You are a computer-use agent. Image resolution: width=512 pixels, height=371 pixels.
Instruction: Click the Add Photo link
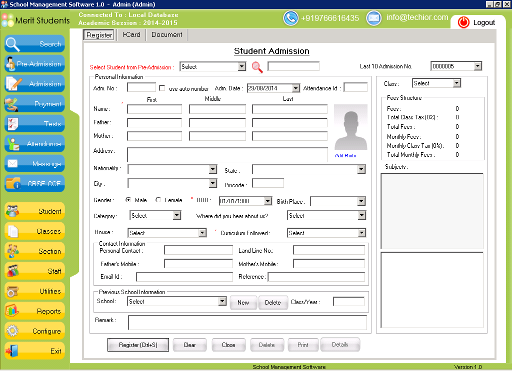click(x=345, y=155)
